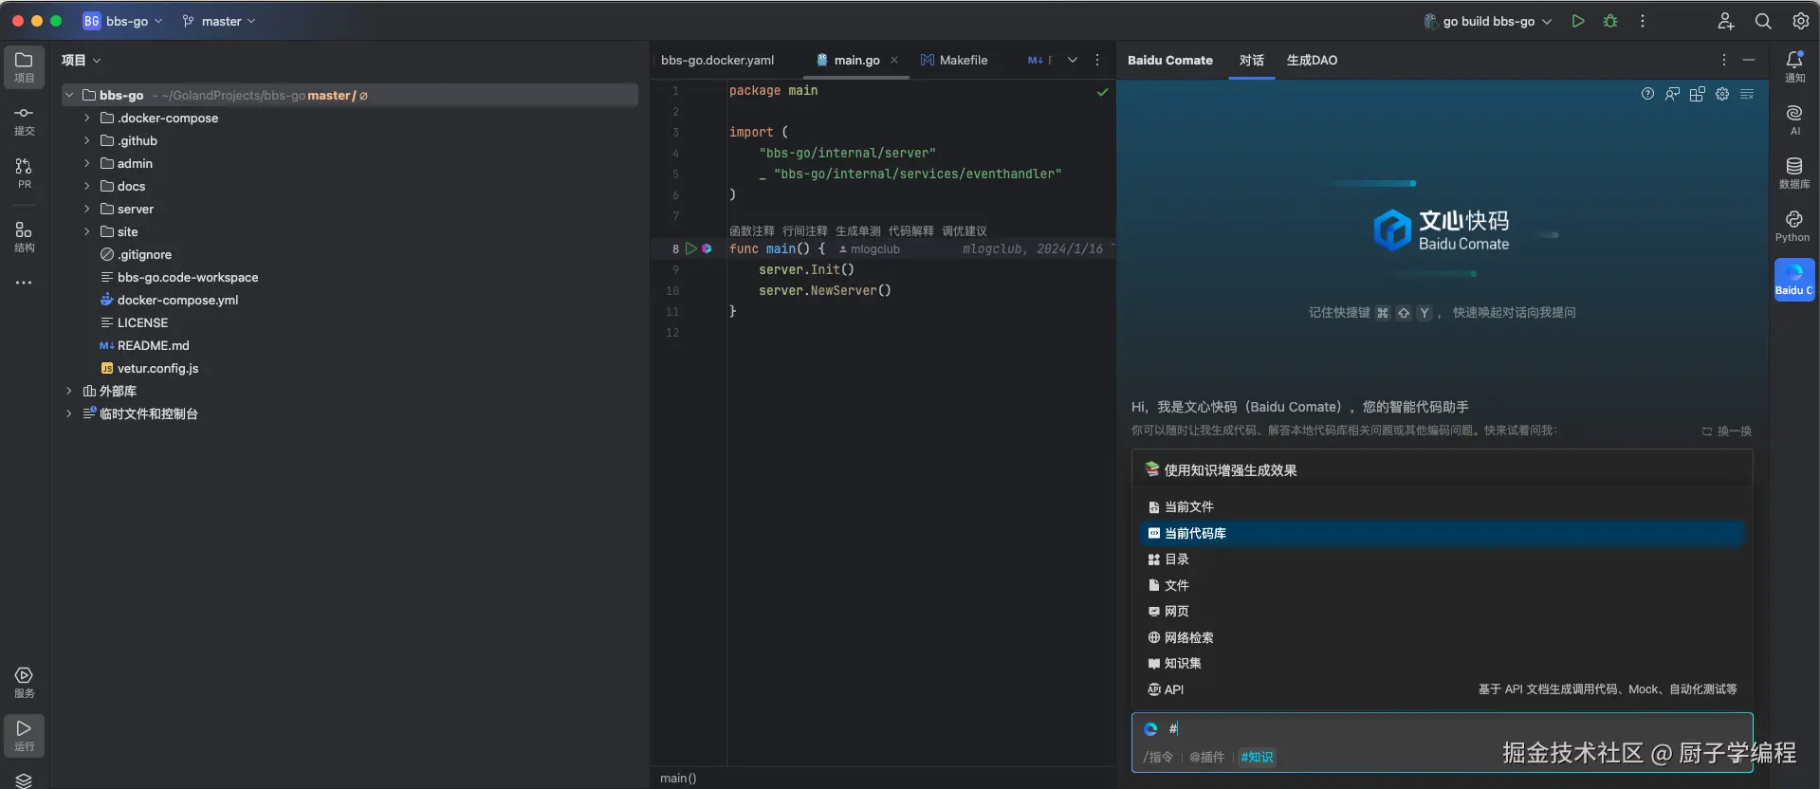Open the 项目 view mode dropdown
The height and width of the screenshot is (789, 1820).
(x=82, y=60)
